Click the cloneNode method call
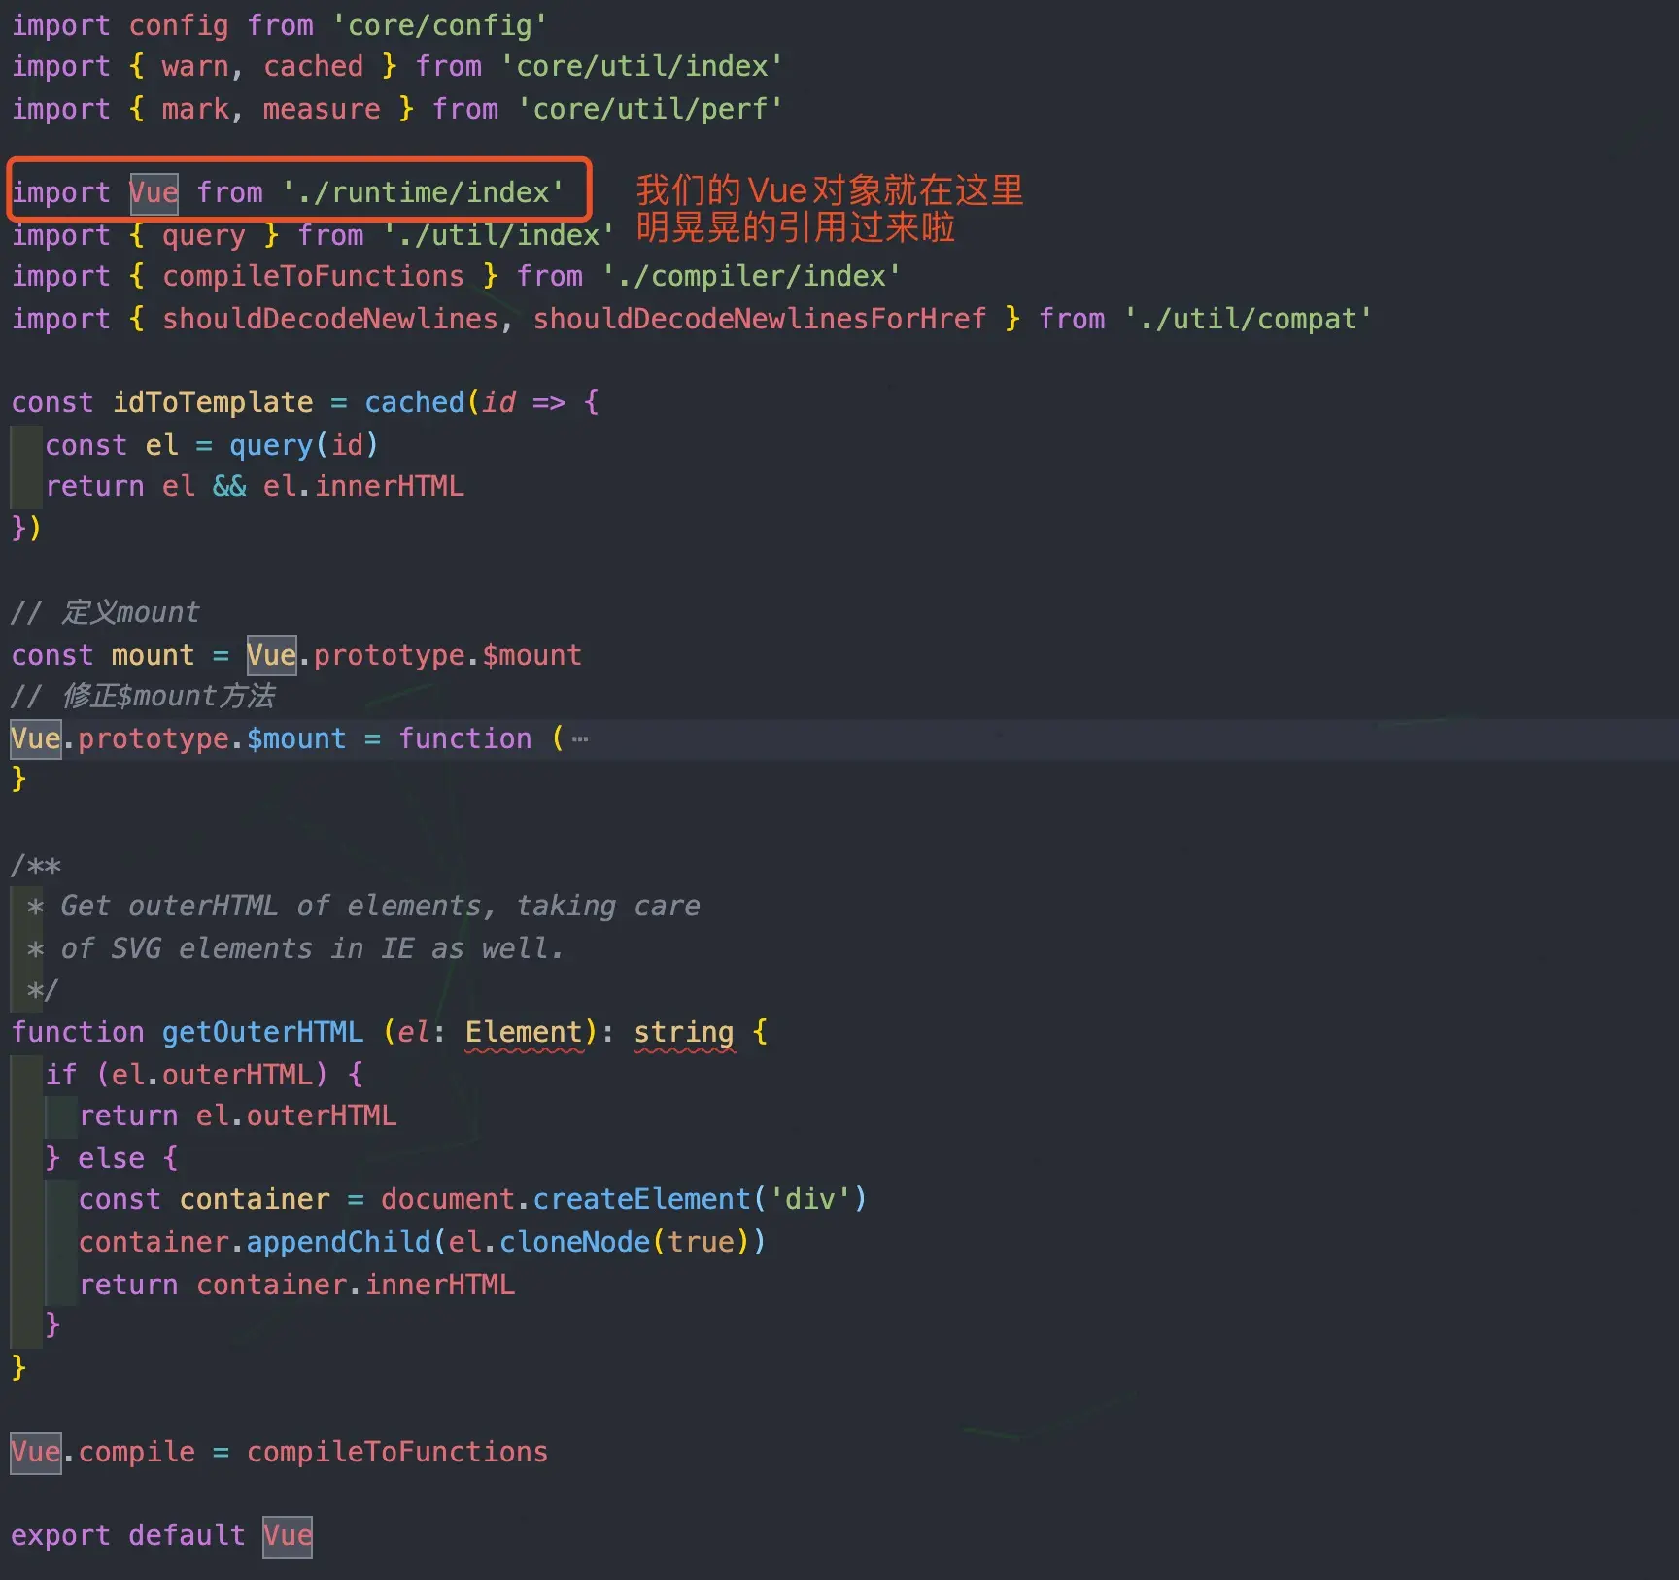The image size is (1679, 1580). coord(574,1242)
